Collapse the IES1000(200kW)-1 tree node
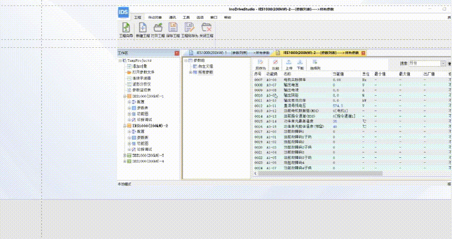The width and height of the screenshot is (452, 239). [125, 96]
